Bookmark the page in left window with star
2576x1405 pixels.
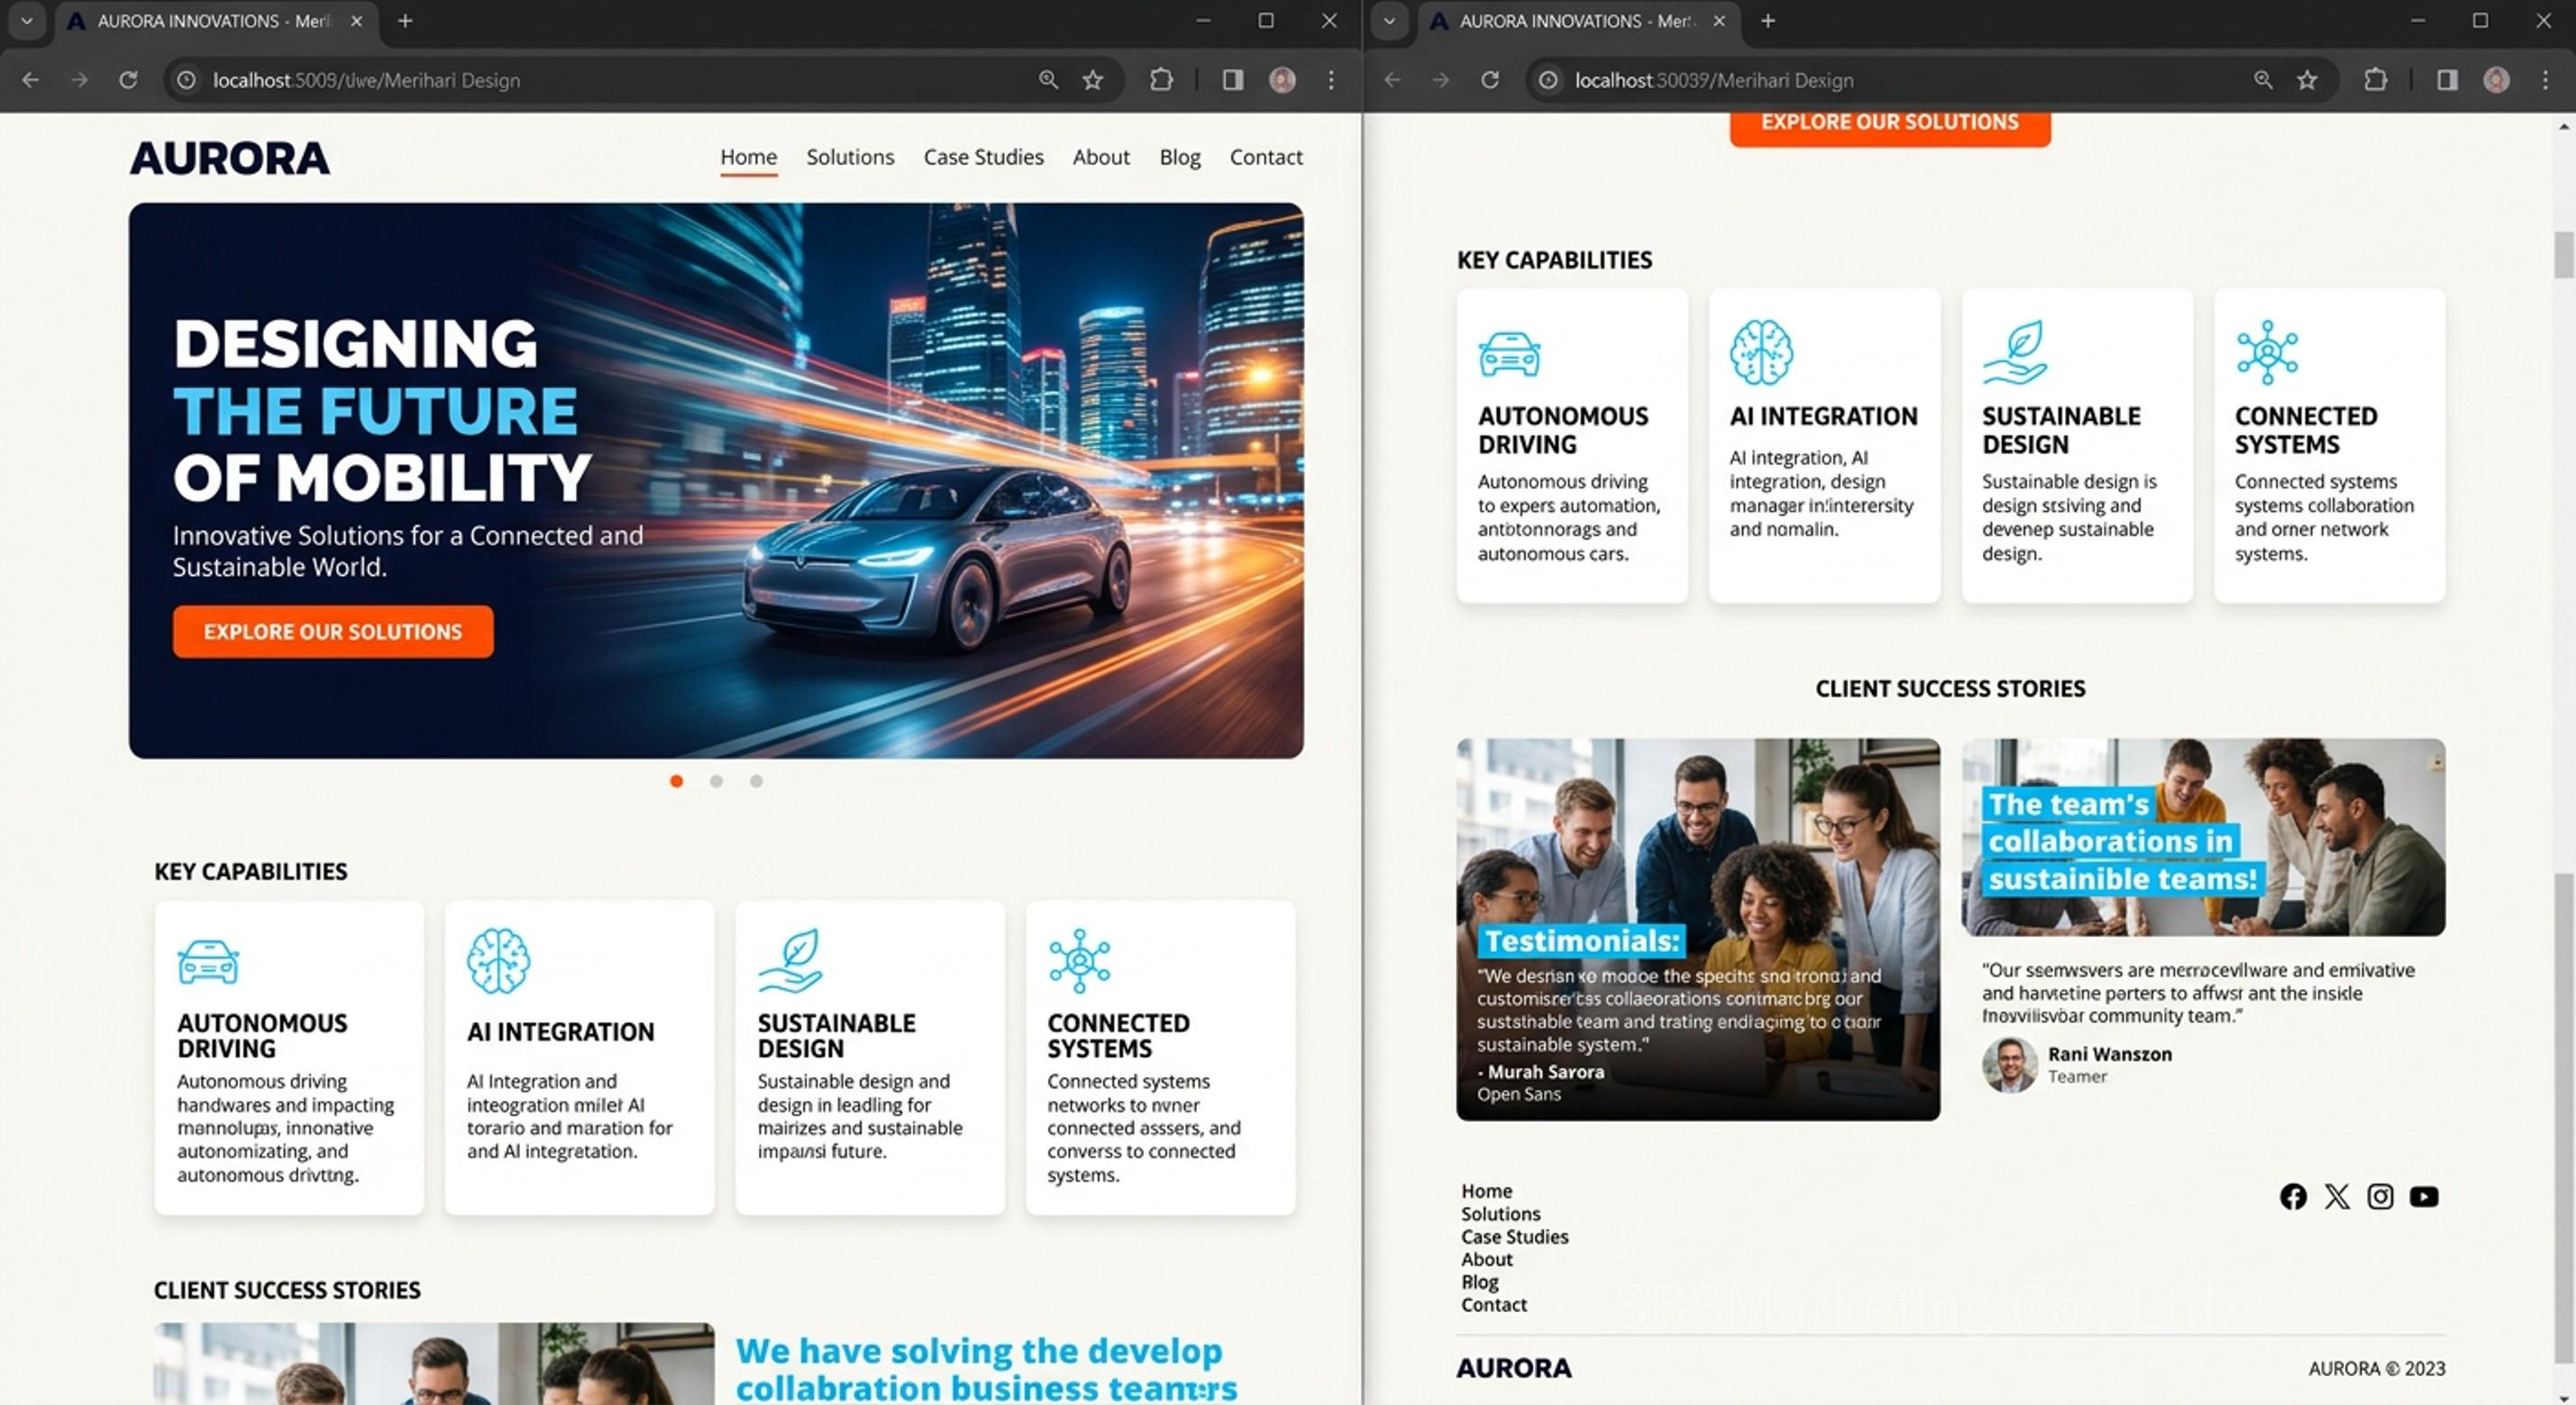[x=1093, y=80]
